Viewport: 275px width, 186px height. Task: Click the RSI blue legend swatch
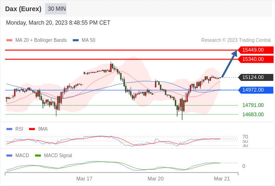(x=9, y=129)
